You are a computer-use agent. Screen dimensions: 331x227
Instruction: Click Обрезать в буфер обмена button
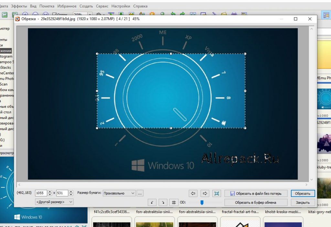coord(256,202)
